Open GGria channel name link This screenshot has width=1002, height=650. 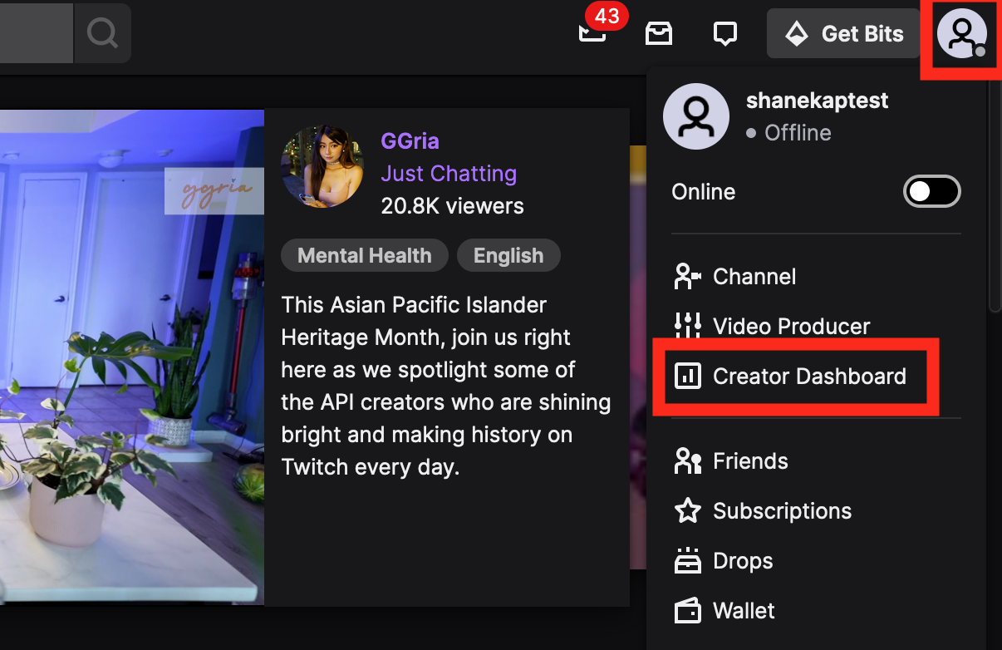tap(410, 140)
